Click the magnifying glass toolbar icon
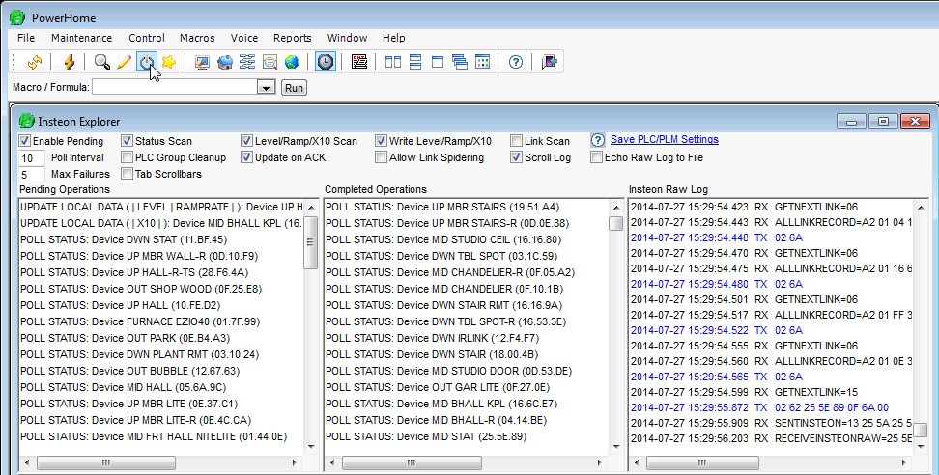 [x=101, y=62]
